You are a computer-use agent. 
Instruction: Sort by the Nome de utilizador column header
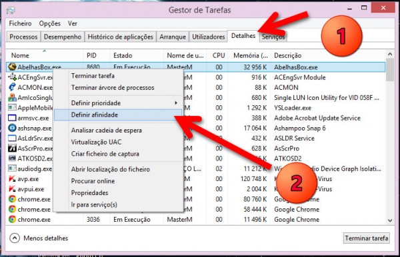click(x=185, y=55)
